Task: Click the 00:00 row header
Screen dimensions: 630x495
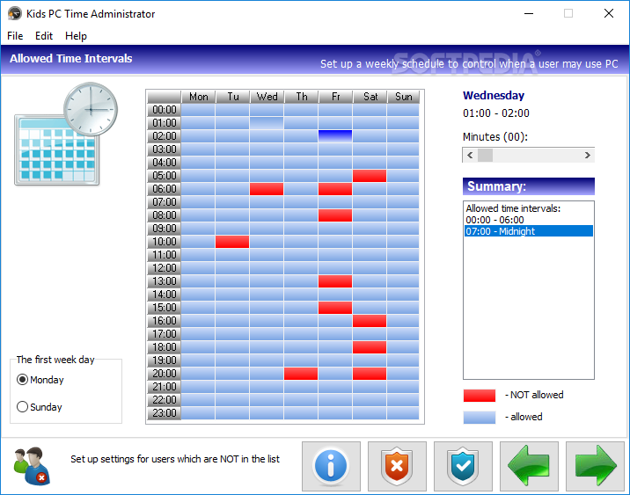Action: pos(165,110)
